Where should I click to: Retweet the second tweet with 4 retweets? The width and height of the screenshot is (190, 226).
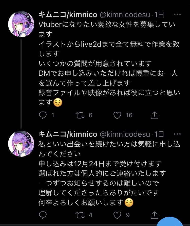tap(80, 215)
